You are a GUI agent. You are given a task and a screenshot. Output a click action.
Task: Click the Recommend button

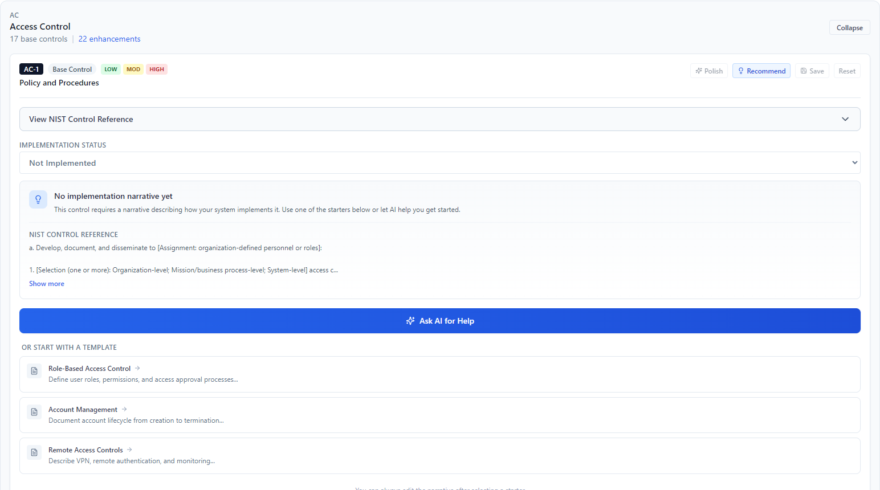tap(761, 71)
